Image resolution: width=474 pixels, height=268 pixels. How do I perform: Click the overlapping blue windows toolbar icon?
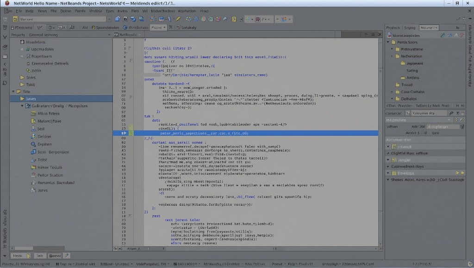click(133, 19)
